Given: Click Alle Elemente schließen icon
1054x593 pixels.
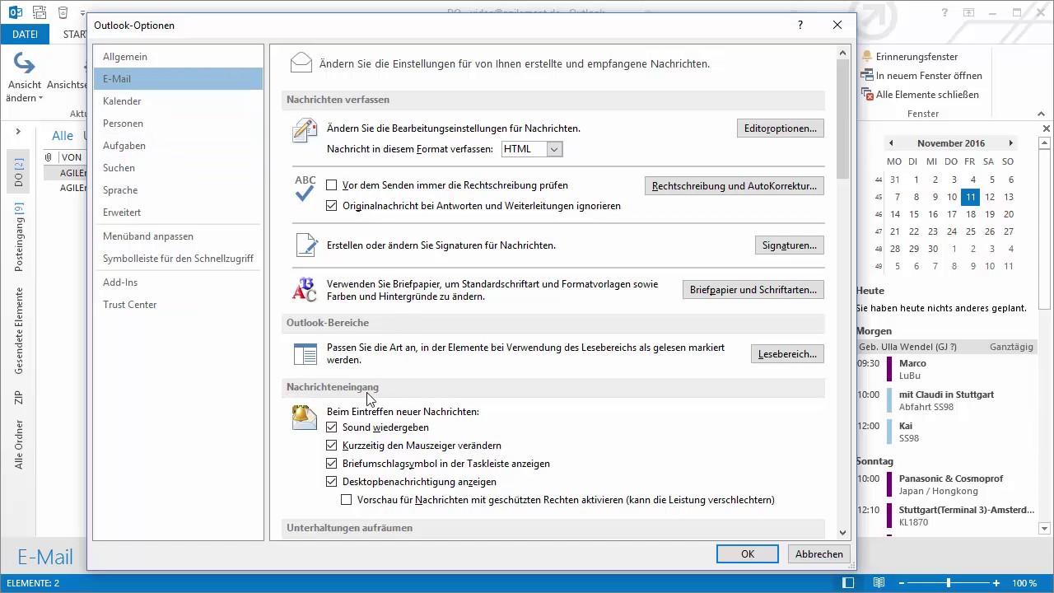Looking at the screenshot, I should 867,95.
